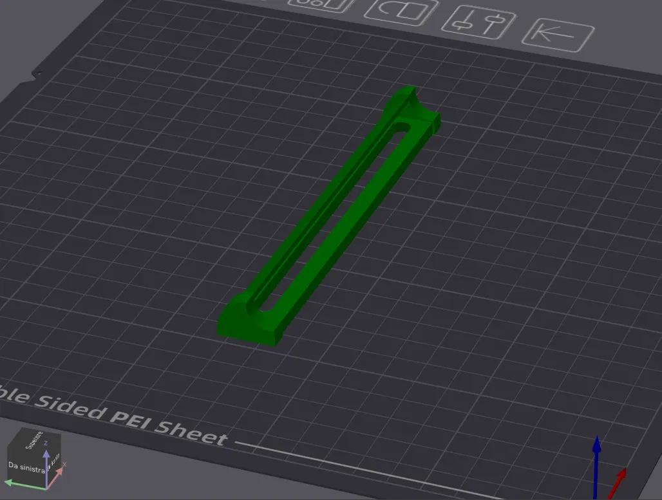Click the "Superiore" face of view cube
The height and width of the screenshot is (500, 662).
coord(35,440)
